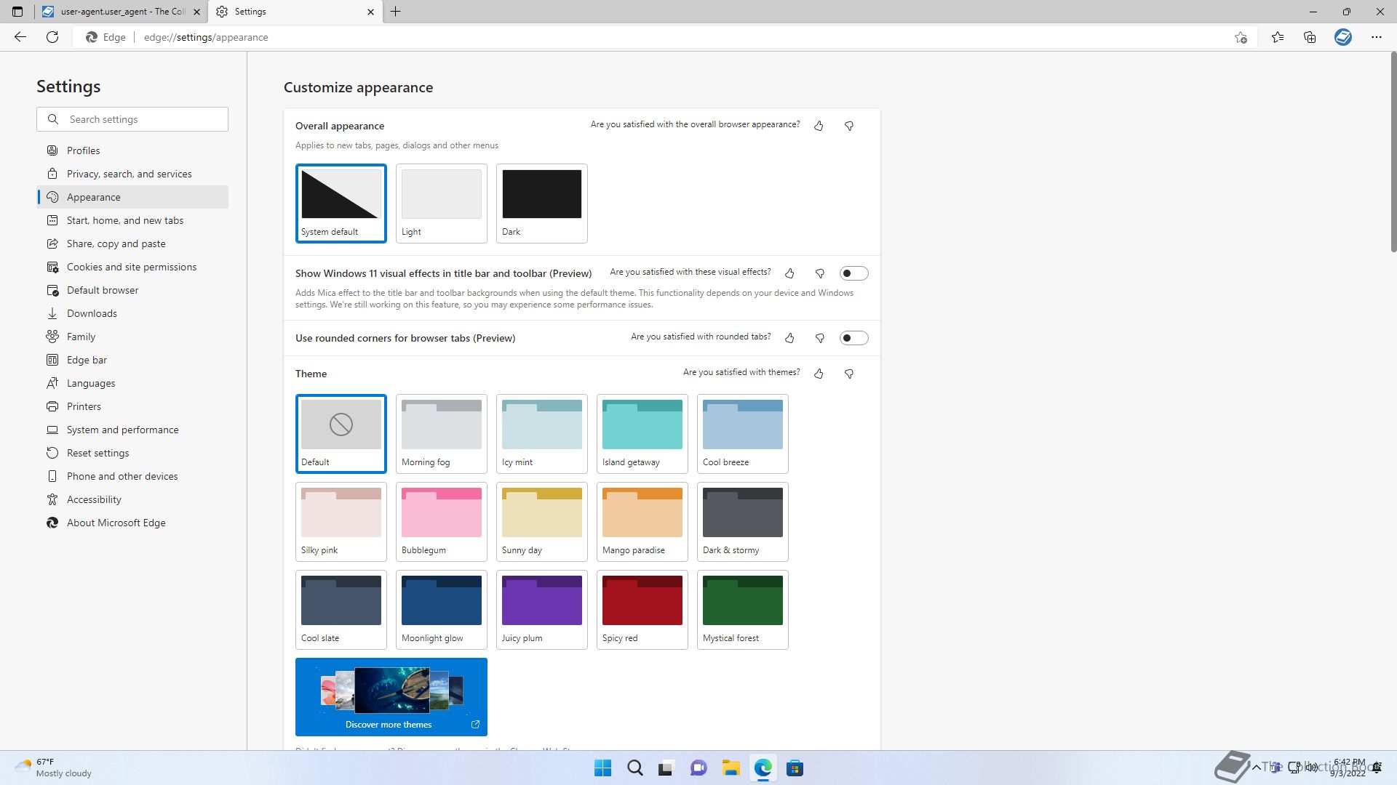Switch to user-agent.user_agent tab
The image size is (1397, 785).
tap(122, 12)
